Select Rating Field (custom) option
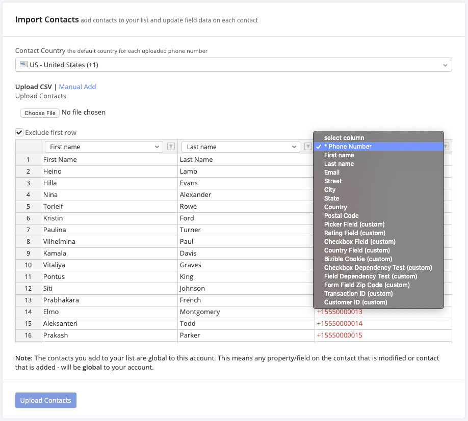Screen dimensions: 468x421 (x=354, y=233)
